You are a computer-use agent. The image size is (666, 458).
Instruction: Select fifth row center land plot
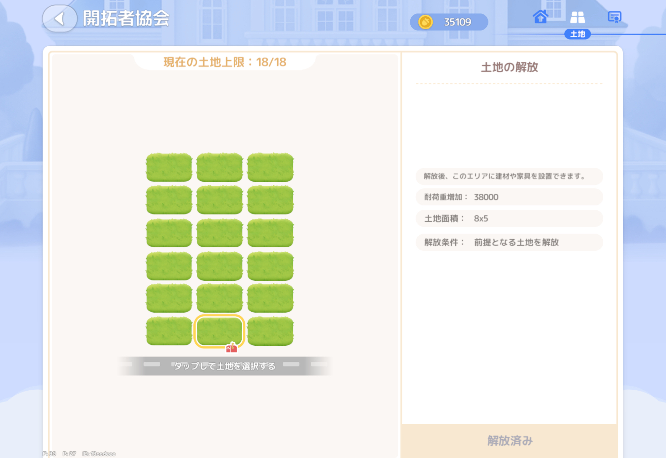[219, 298]
